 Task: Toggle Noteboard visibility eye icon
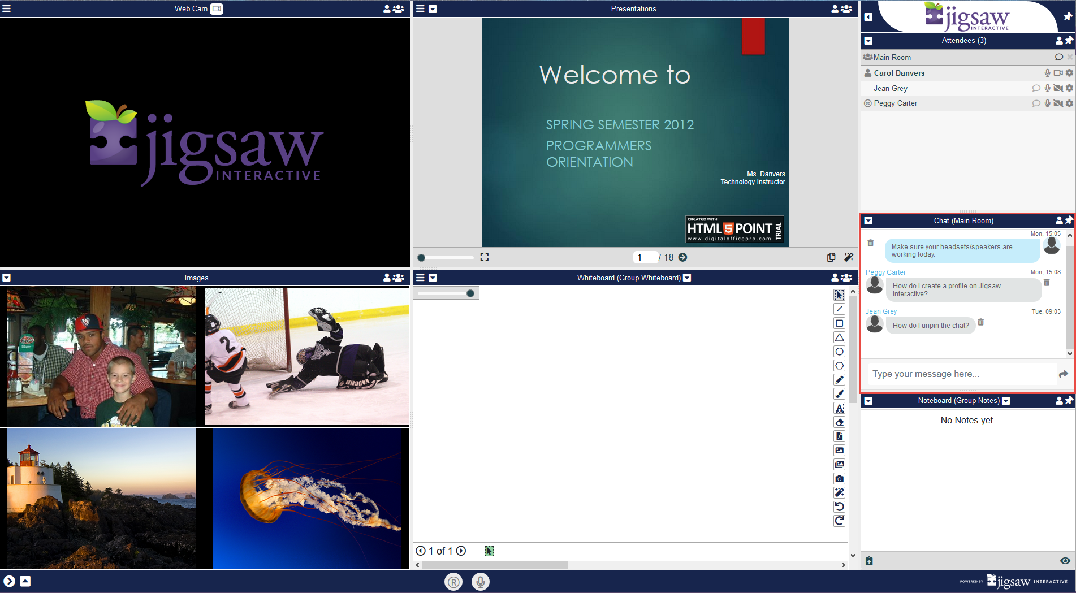click(x=1065, y=561)
